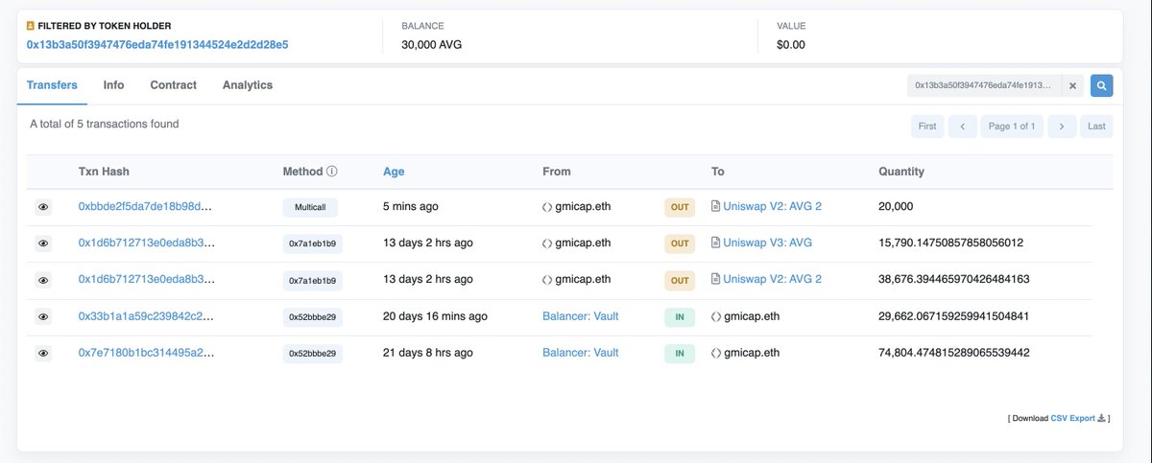
Task: Click the IN badge in the 20 days ago row
Action: (680, 316)
